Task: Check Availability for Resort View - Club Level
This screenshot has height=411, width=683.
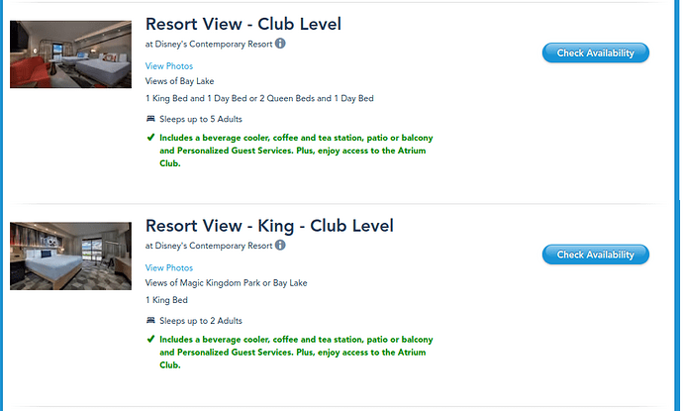Action: click(x=596, y=52)
